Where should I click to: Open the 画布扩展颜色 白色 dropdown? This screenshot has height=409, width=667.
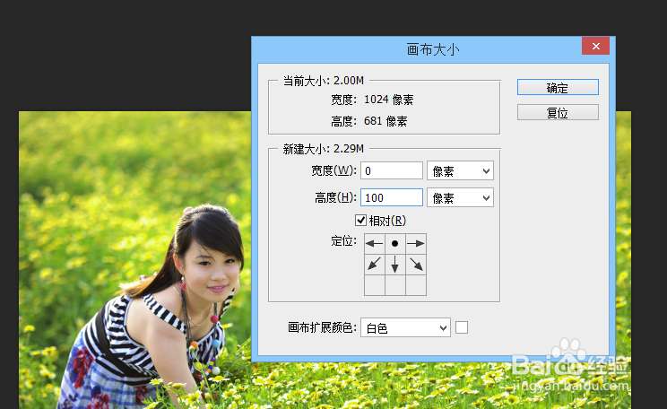click(405, 327)
